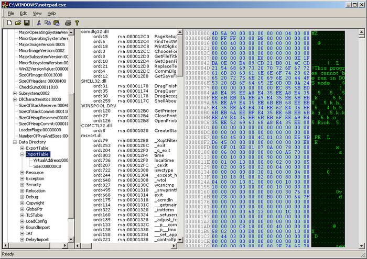Expand the GlobalPtr tree node
Image resolution: width=367 pixels, height=259 pixels.
(x=22, y=209)
